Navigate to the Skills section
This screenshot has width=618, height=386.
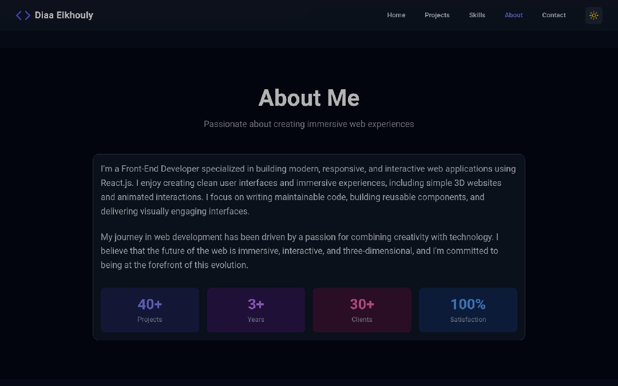click(477, 15)
